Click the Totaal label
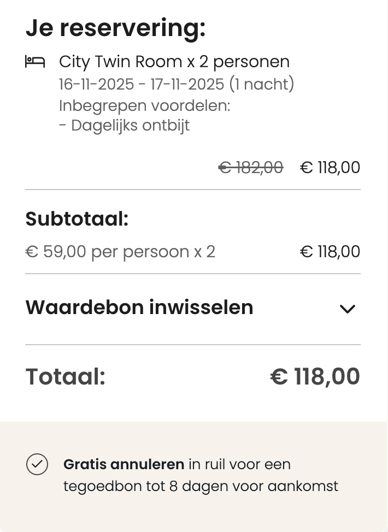388x532 pixels. click(x=66, y=376)
